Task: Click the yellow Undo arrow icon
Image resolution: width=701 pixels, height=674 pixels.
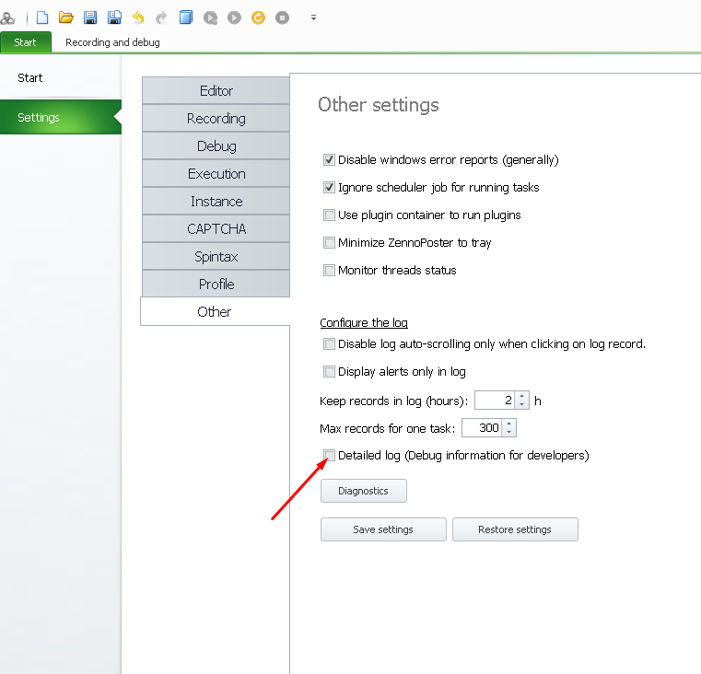Action: 138,17
